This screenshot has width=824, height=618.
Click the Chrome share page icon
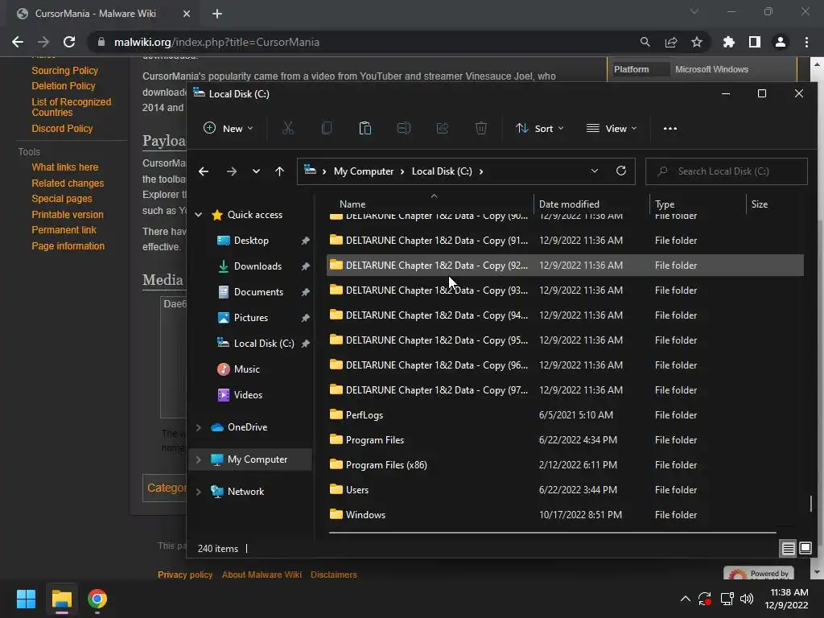(671, 42)
